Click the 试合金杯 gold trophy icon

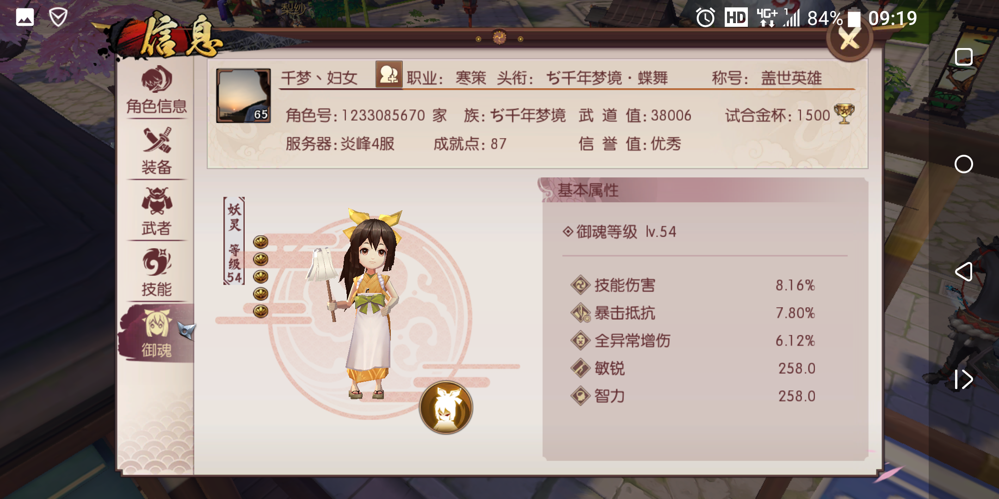coord(844,114)
